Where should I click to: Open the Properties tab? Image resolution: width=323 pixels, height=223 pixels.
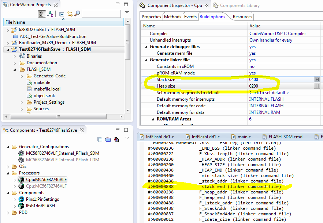click(x=151, y=17)
